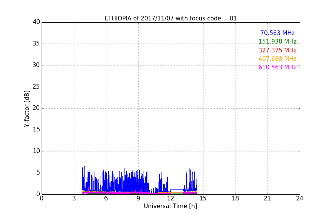
Task: Click the y-axis tick label 20
Action: pos(36,108)
